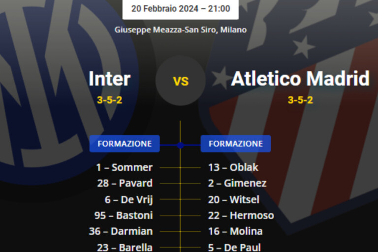Viewport: 378px width, 252px height.
Task: Click player 36 – Darmian
Action: [x=125, y=231]
